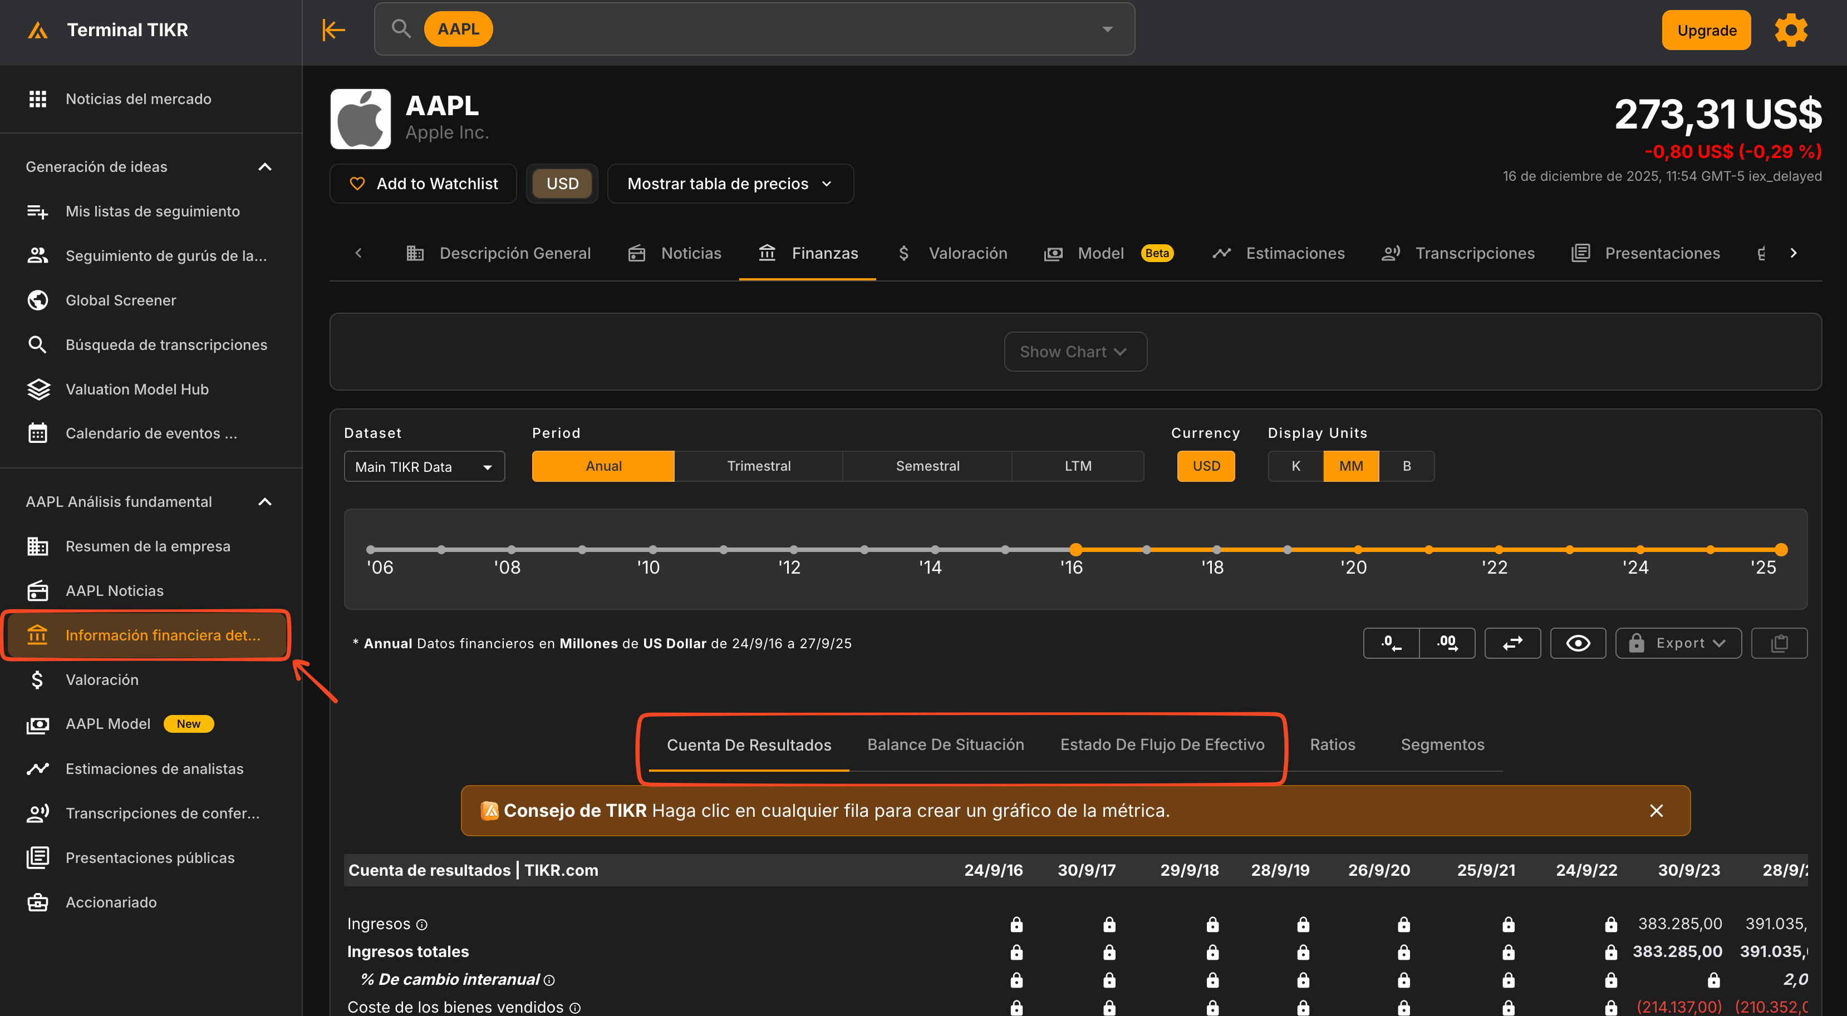The image size is (1847, 1016).
Task: Click Add to Watchlist button
Action: [x=423, y=184]
